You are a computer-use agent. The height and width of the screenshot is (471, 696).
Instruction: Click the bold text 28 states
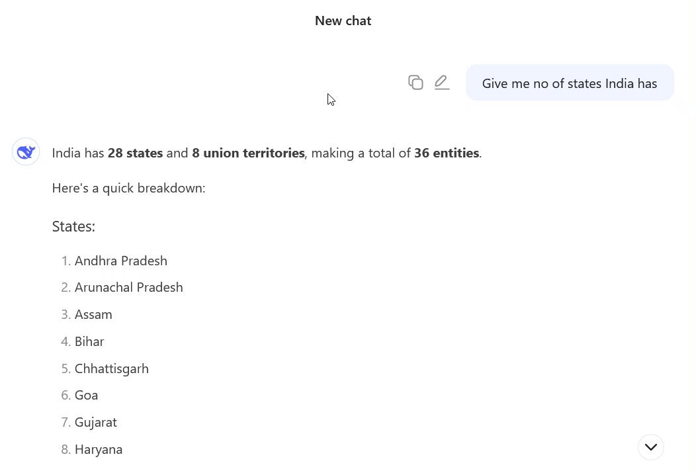(x=136, y=153)
